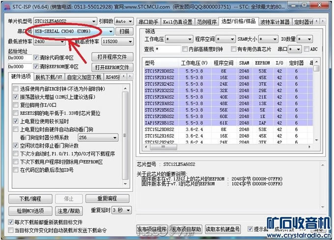This screenshot has height=240, width=334.
Task: Check 内部高精度时钟 filter checkbox
Action: (x=185, y=50)
